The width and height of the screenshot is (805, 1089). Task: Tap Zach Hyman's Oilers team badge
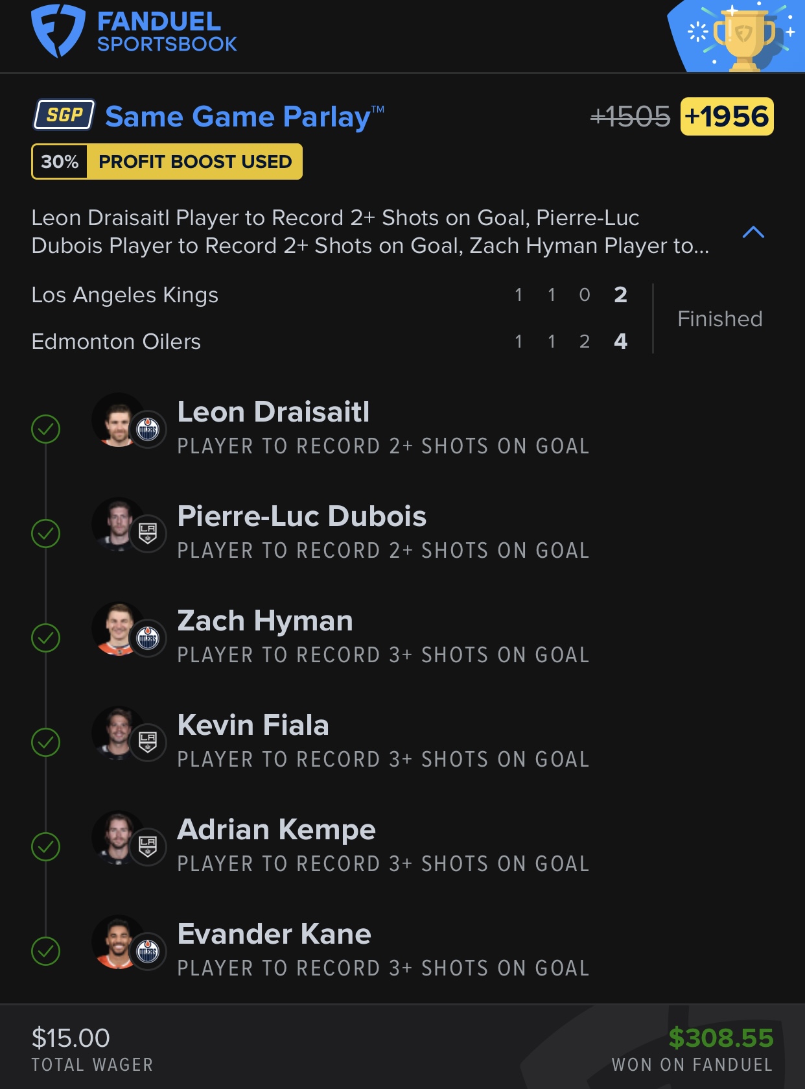(148, 638)
